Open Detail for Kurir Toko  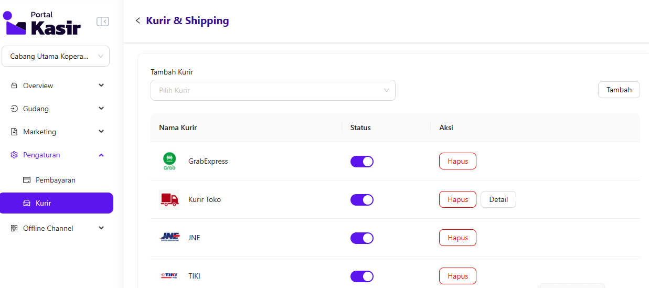click(498, 199)
